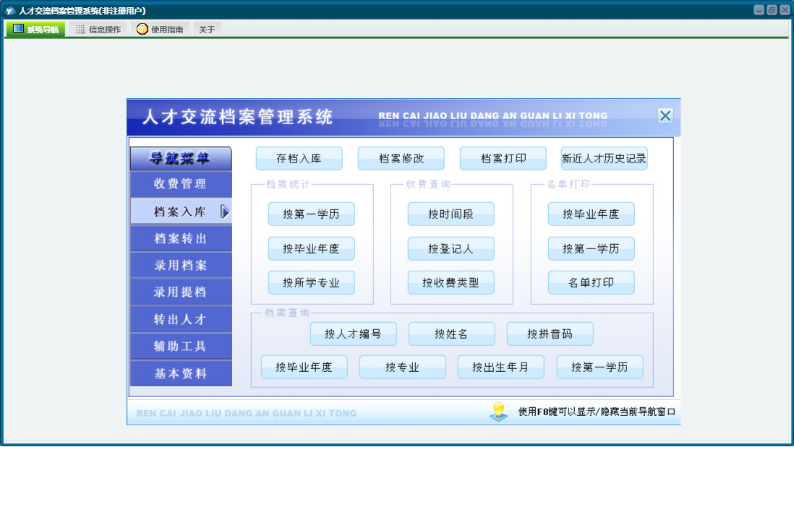794x517 pixels.
Task: Click 按毕业年度 under 名单打印
Action: coord(591,214)
